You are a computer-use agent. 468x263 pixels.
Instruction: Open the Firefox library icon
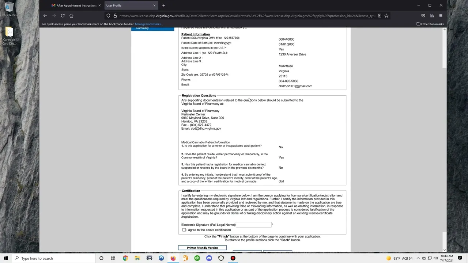pos(432,16)
